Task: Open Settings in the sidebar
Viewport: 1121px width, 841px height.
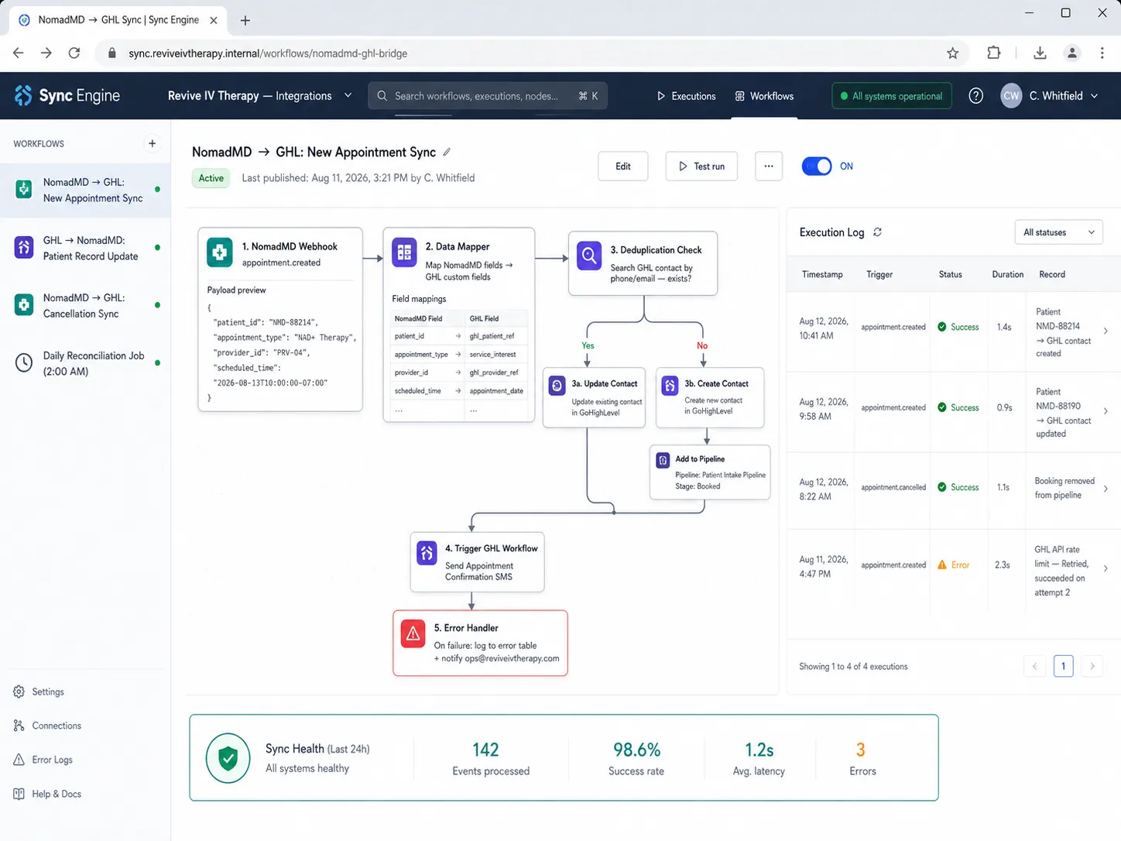Action: click(x=39, y=692)
